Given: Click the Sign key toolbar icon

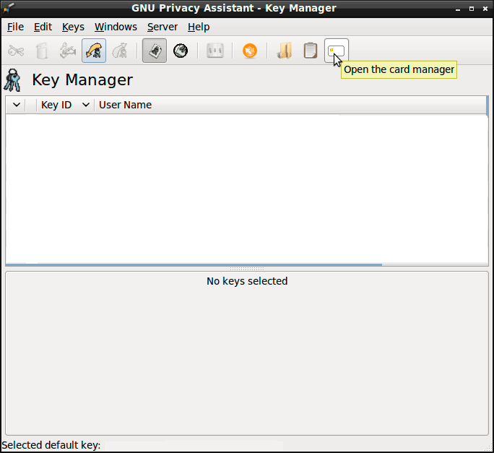Looking at the screenshot, I should [68, 51].
